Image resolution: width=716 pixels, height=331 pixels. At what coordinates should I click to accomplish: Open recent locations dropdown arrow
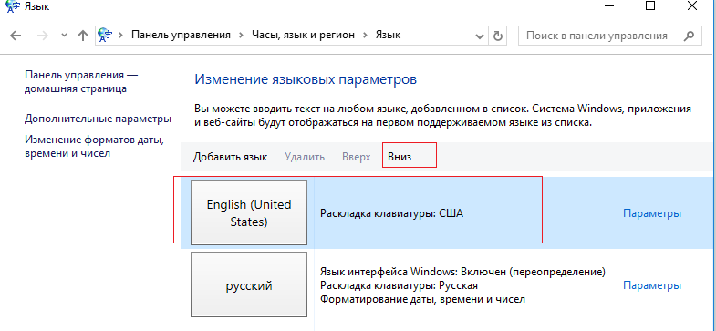click(64, 36)
